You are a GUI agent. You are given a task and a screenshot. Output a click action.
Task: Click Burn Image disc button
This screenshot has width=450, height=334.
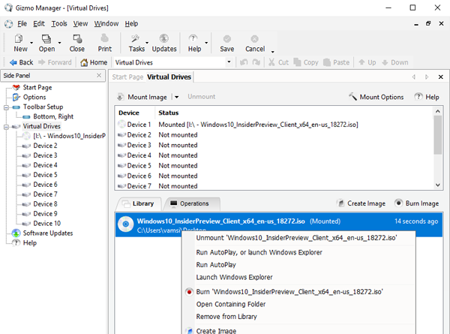(x=417, y=203)
